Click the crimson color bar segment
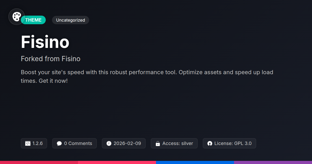This screenshot has height=164, width=312. click(39, 162)
